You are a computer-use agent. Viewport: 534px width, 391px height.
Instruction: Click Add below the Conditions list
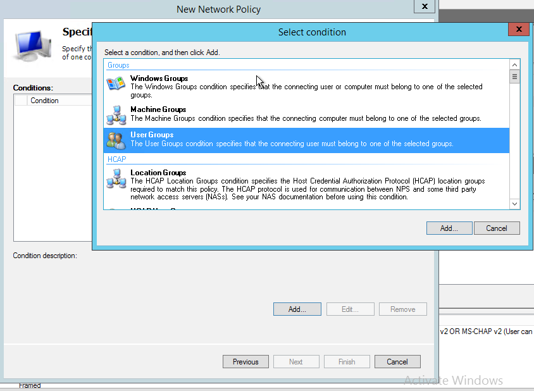coord(297,309)
